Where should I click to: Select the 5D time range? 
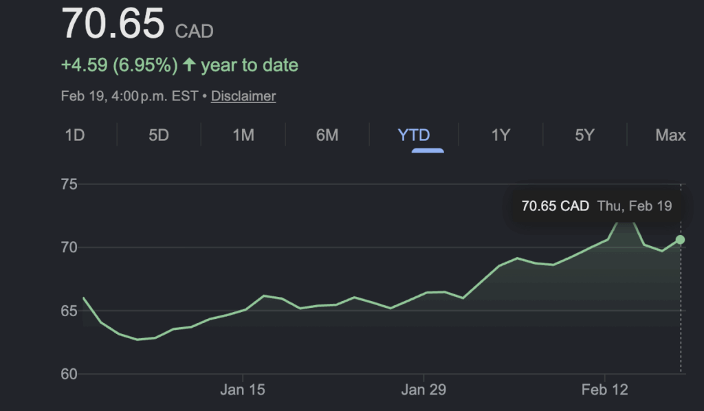tap(159, 135)
